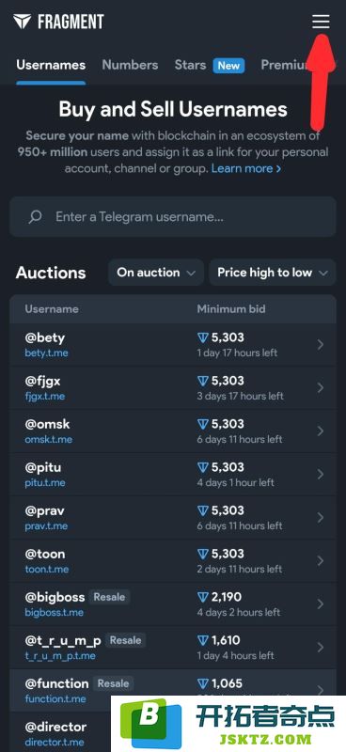The width and height of the screenshot is (346, 752).
Task: Expand the Price high to low dropdown
Action: (272, 273)
